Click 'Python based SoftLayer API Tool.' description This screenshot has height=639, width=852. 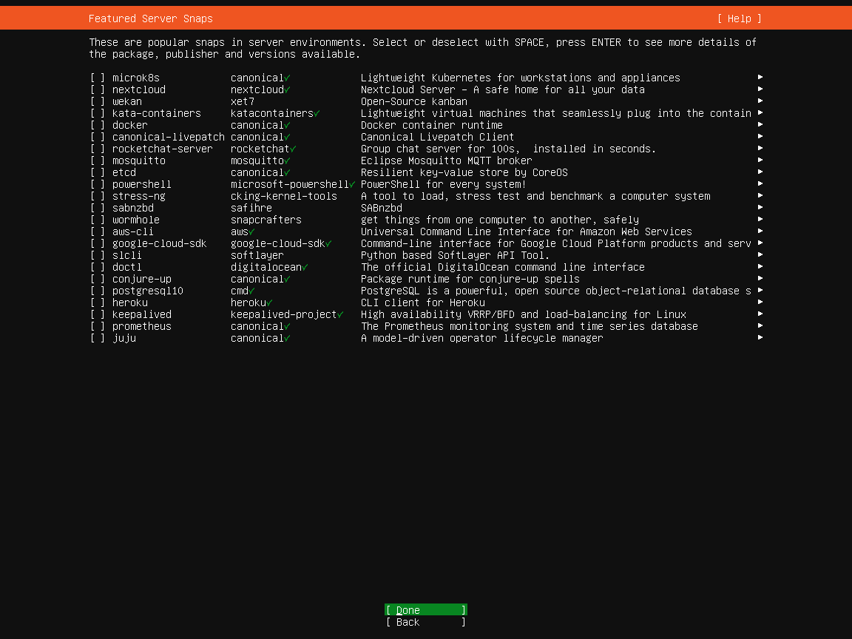pos(456,255)
